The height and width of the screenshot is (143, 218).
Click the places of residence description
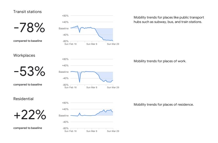coord(164,105)
